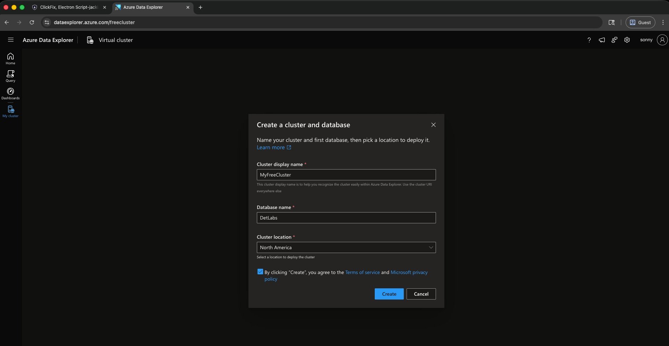Open the Home page in sidebar
The image size is (669, 346).
[x=10, y=58]
